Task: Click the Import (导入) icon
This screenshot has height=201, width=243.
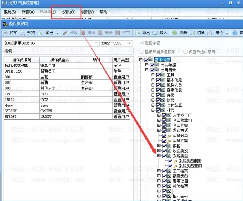Action: point(155,33)
